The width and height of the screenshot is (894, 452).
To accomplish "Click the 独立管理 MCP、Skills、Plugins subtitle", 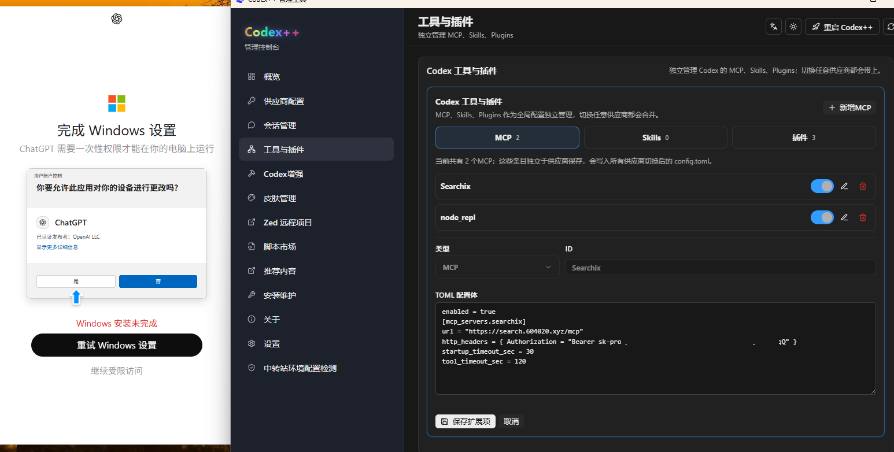I will pos(466,35).
